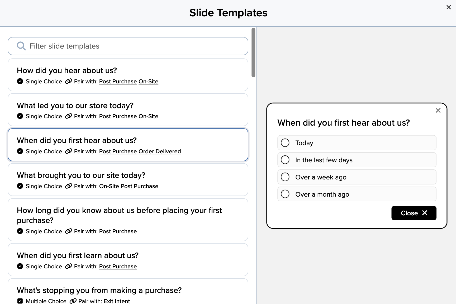Click the link icon in 'When did you first learn about us?' card
Screen dimensions: 456x304
pyautogui.click(x=69, y=266)
